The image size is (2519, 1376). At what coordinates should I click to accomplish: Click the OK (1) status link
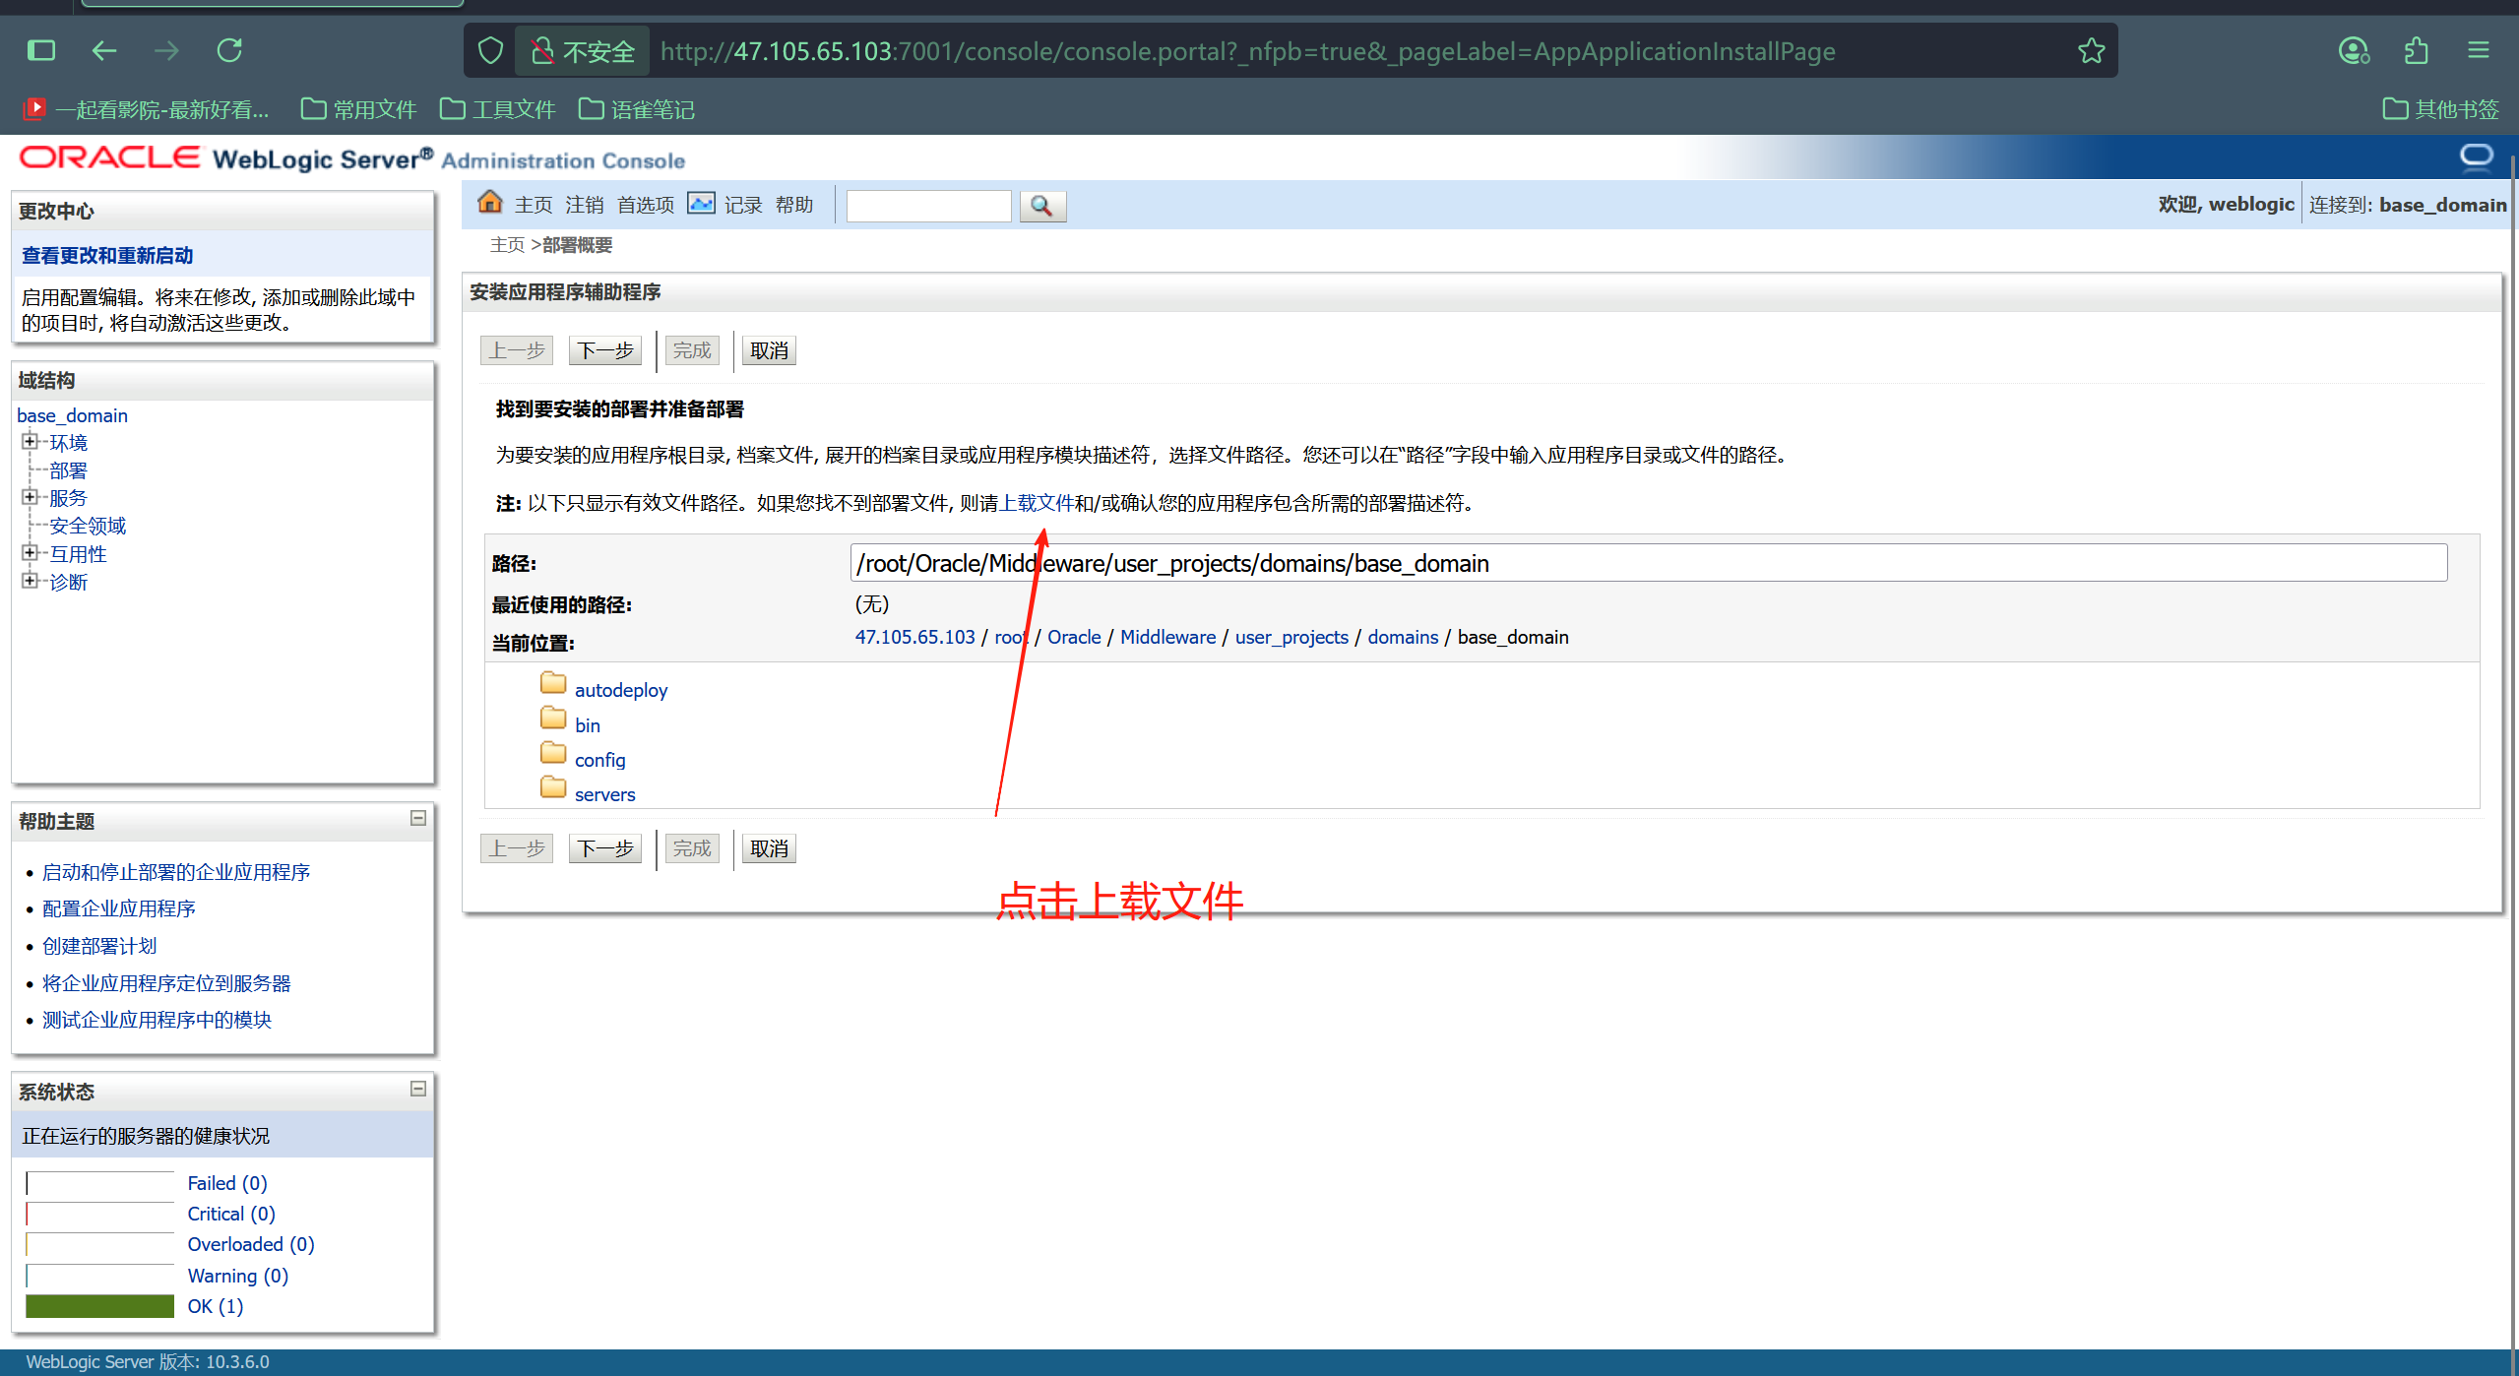click(216, 1306)
